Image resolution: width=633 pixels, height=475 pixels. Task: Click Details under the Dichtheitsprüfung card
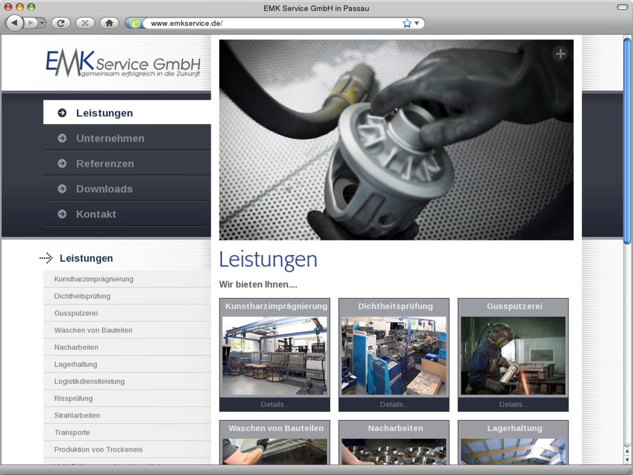(394, 405)
